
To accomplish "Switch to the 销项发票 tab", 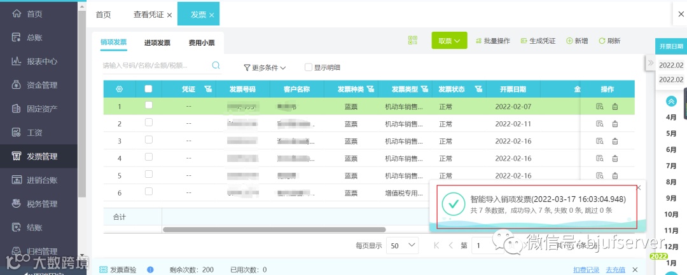I will [x=113, y=43].
